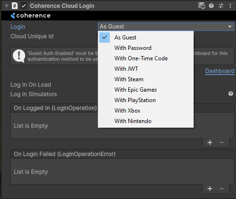Viewport: 236px width, 199px height.
Task: Collapse the Coherence Cloud Login component foldout
Action: tap(6, 6)
